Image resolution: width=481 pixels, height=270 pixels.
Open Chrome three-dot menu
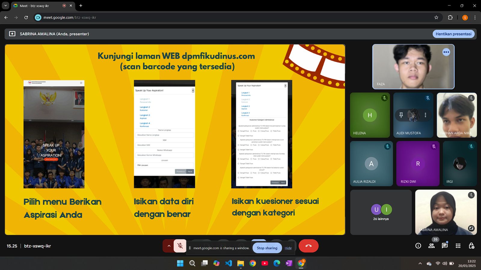(475, 18)
